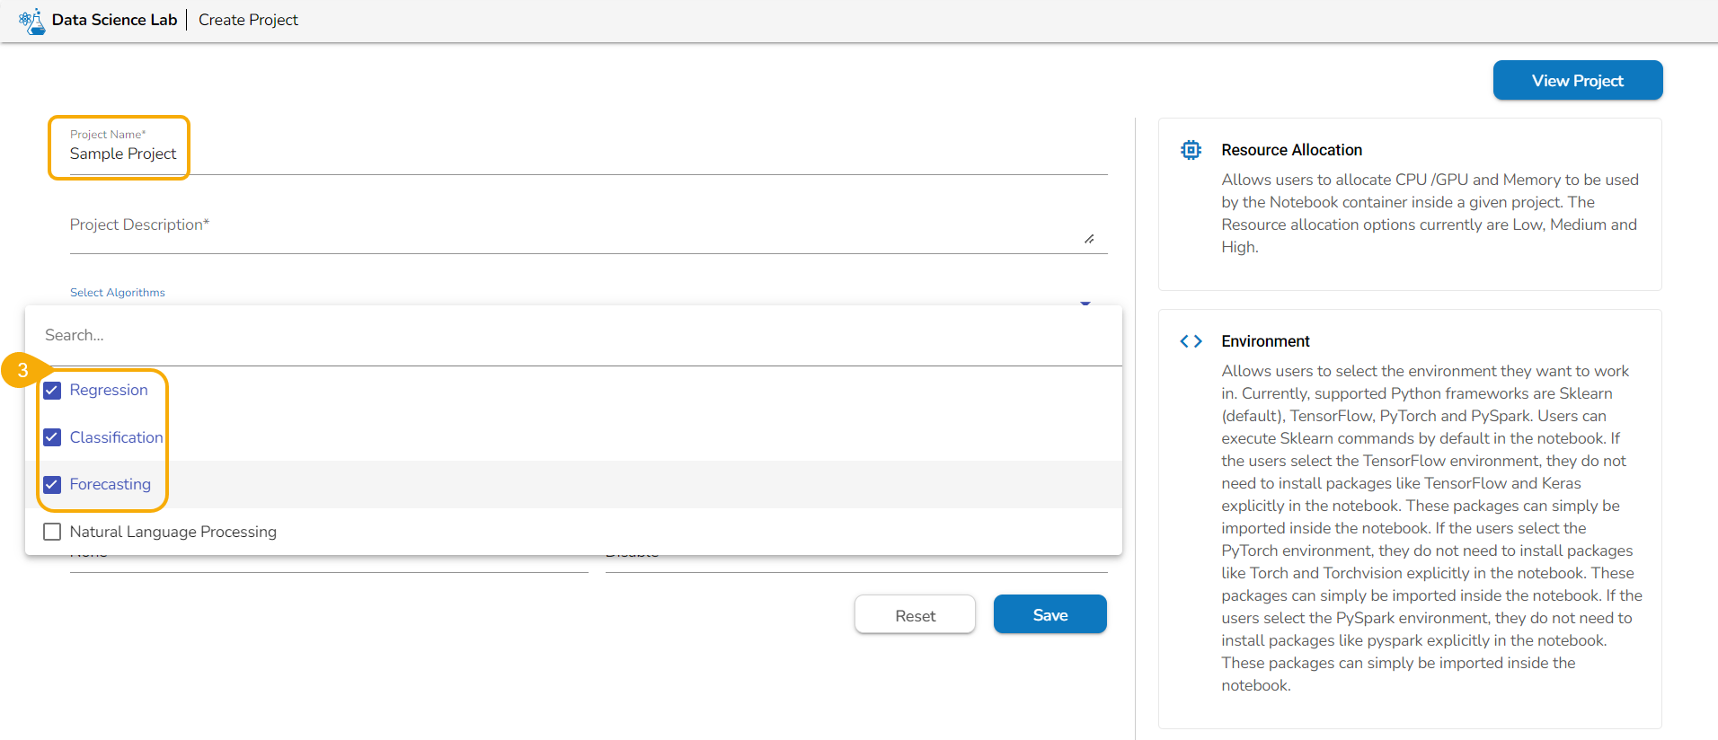Image resolution: width=1718 pixels, height=740 pixels.
Task: Choose the Forecasting list entry
Action: click(111, 485)
